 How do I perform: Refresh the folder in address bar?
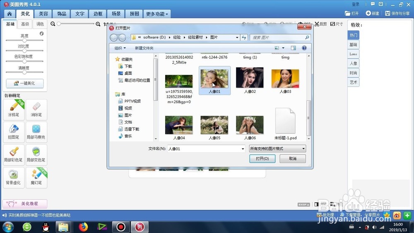[x=244, y=38]
